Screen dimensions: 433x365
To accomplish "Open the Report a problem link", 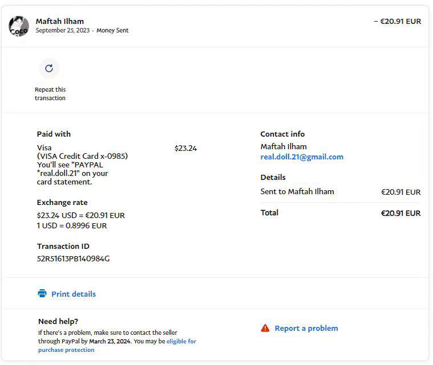I will 306,328.
